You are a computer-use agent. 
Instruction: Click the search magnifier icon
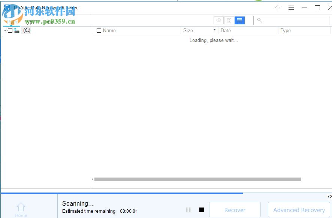click(260, 20)
